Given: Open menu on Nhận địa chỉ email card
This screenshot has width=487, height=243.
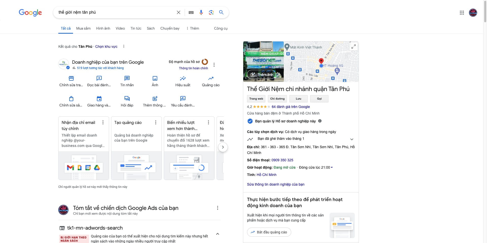Looking at the screenshot, I should click(x=103, y=122).
